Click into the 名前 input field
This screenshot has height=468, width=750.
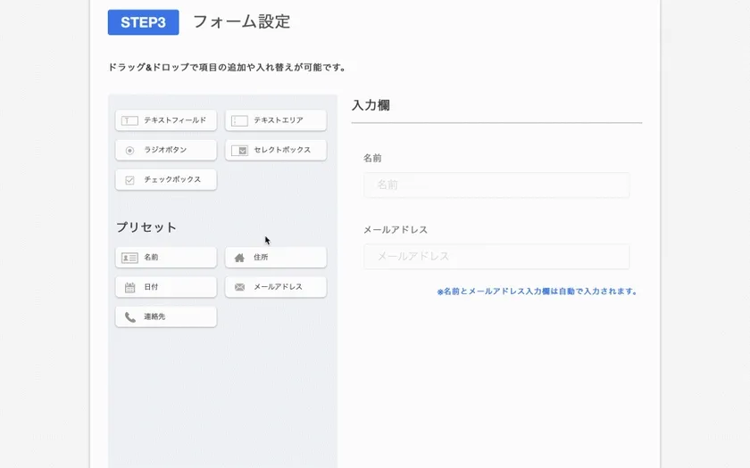pos(496,185)
